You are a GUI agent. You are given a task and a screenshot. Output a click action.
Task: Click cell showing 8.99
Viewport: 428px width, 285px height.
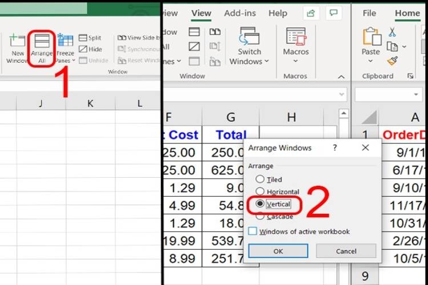coord(183,259)
